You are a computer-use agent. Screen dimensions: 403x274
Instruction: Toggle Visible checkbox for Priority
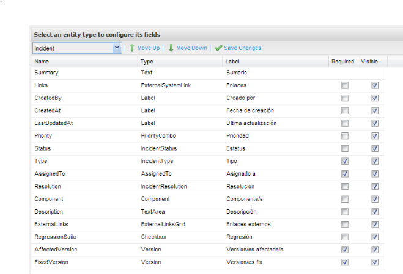pyautogui.click(x=374, y=135)
